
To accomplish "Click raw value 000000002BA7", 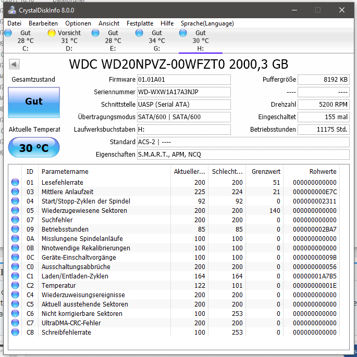I will coord(315,229).
